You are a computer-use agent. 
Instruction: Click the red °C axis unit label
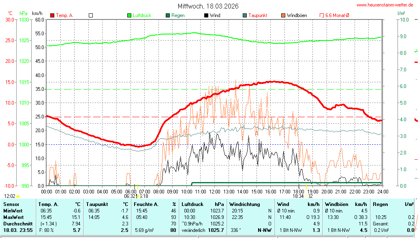pyautogui.click(x=10, y=13)
